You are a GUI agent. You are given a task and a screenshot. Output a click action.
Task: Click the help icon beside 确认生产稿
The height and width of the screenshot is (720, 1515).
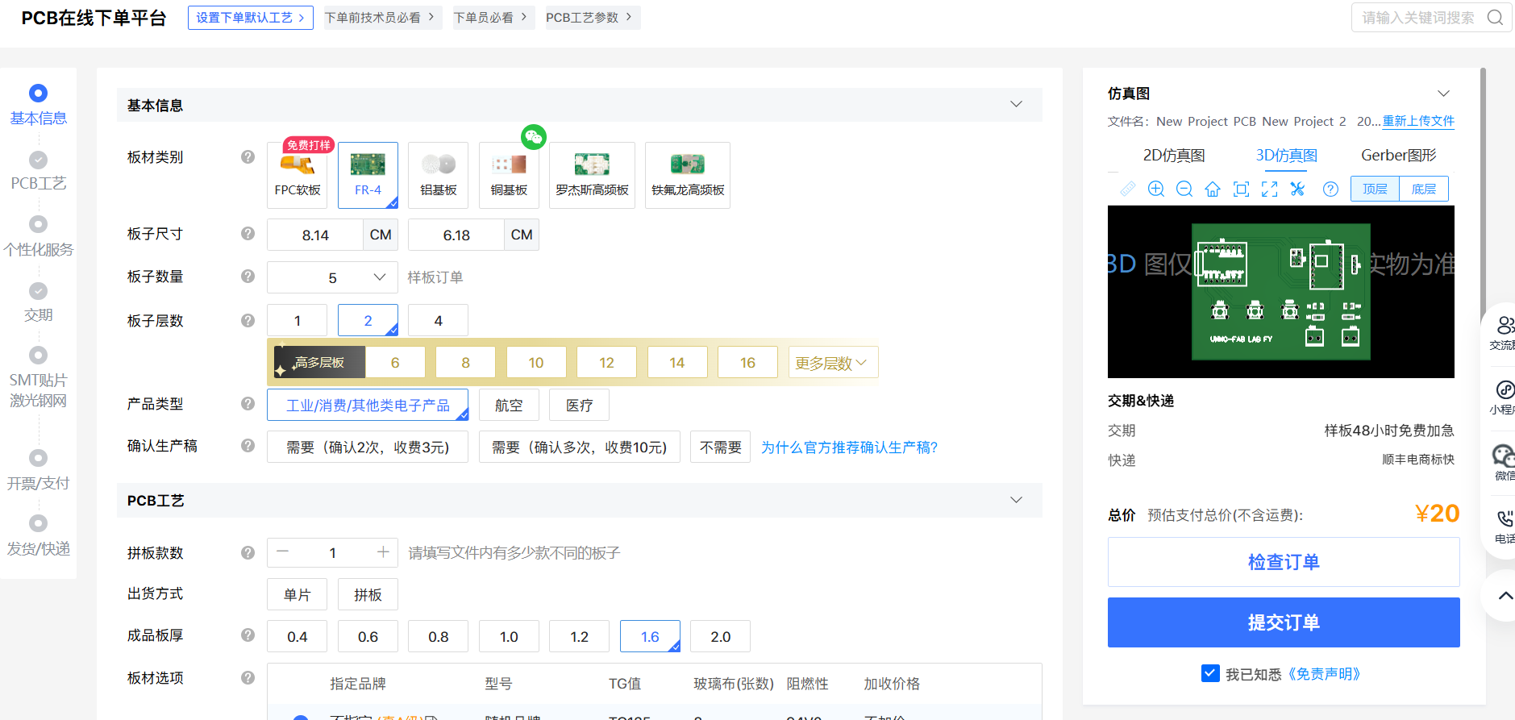[x=248, y=445]
